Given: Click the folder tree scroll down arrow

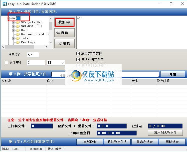Looking at the screenshot, I should [51, 43].
